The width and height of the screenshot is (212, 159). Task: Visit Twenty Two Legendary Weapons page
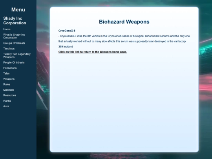tap(17, 56)
